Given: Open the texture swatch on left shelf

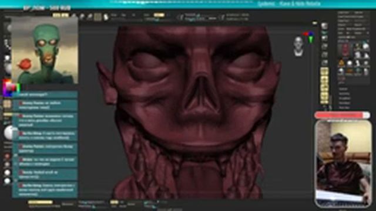Looking at the screenshot, I should pyautogui.click(x=7, y=104).
